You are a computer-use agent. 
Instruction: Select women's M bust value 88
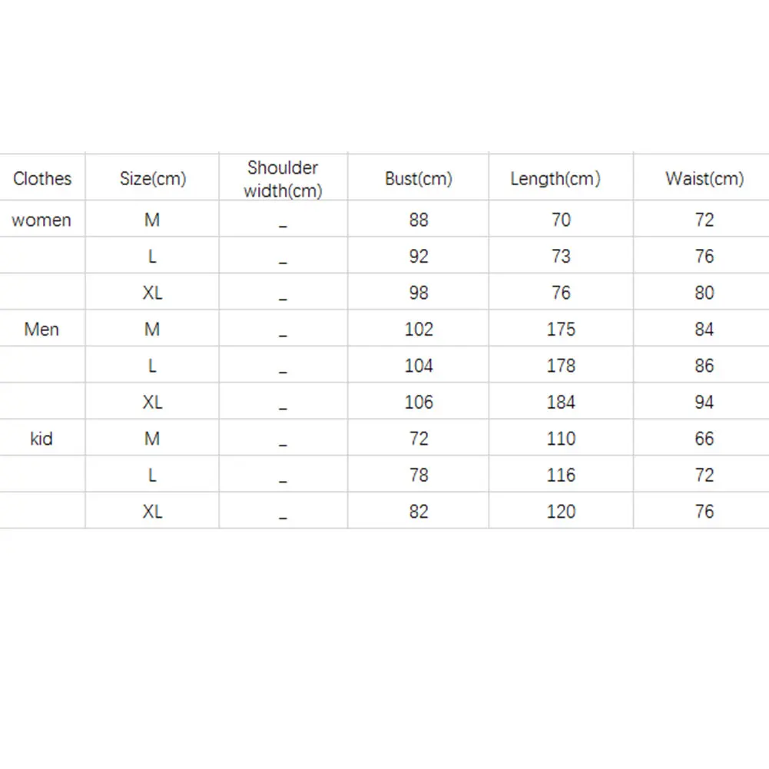419,220
